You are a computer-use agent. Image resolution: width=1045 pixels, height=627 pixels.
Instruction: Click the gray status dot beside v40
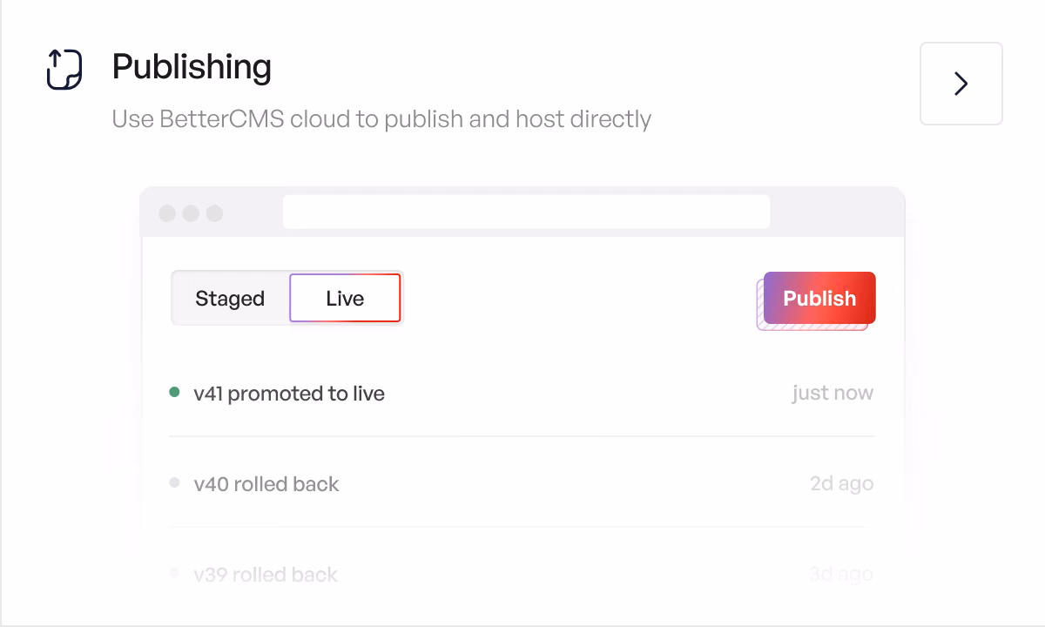pyautogui.click(x=174, y=482)
